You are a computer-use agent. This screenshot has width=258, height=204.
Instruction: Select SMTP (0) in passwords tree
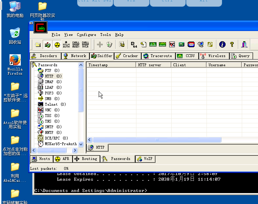click(x=53, y=127)
